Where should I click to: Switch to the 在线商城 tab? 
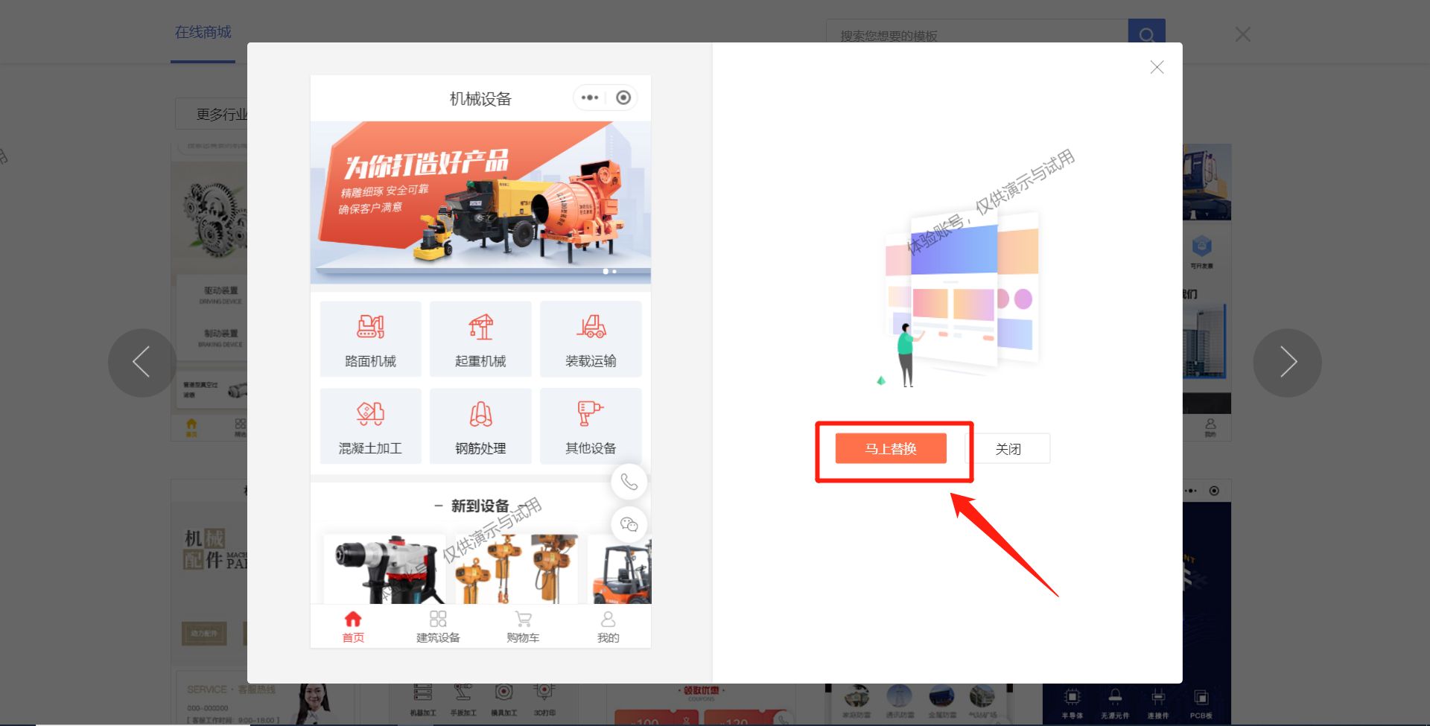(x=202, y=32)
